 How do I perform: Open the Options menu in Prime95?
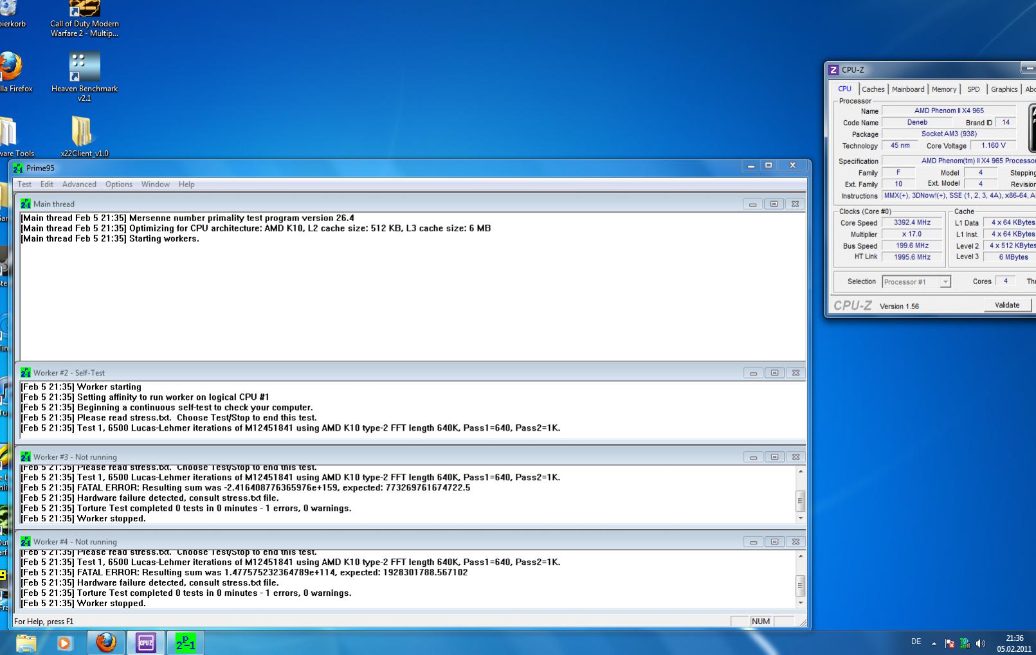pos(119,184)
